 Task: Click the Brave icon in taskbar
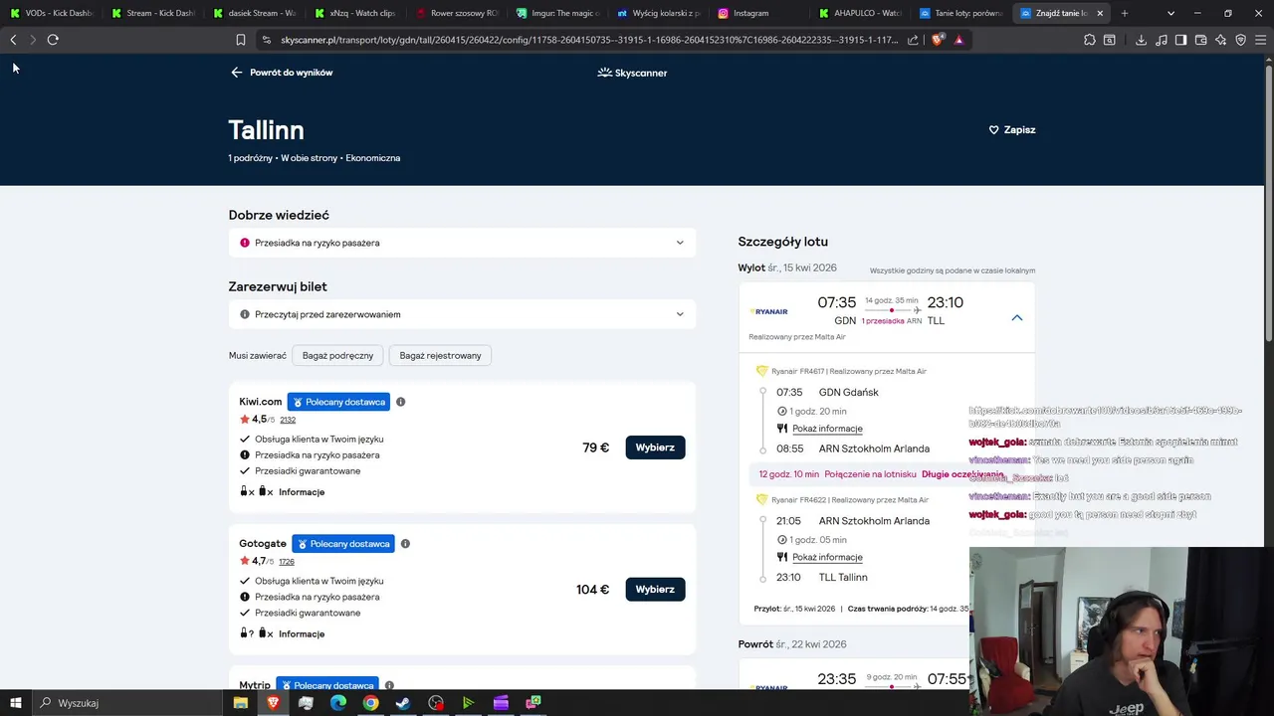click(x=273, y=703)
